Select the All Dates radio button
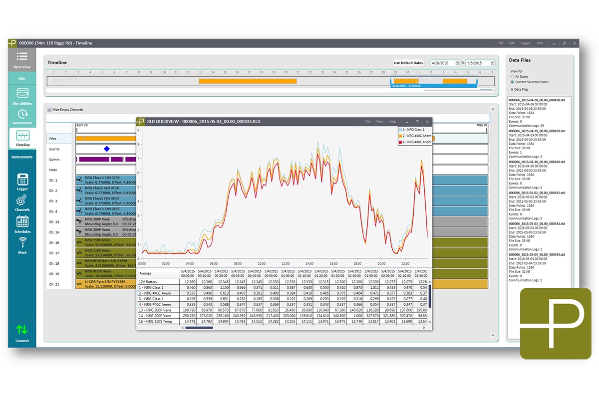This screenshot has width=599, height=399. click(512, 77)
